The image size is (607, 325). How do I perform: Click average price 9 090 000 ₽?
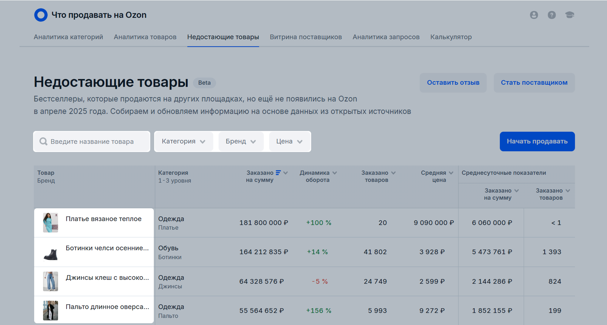coord(434,223)
